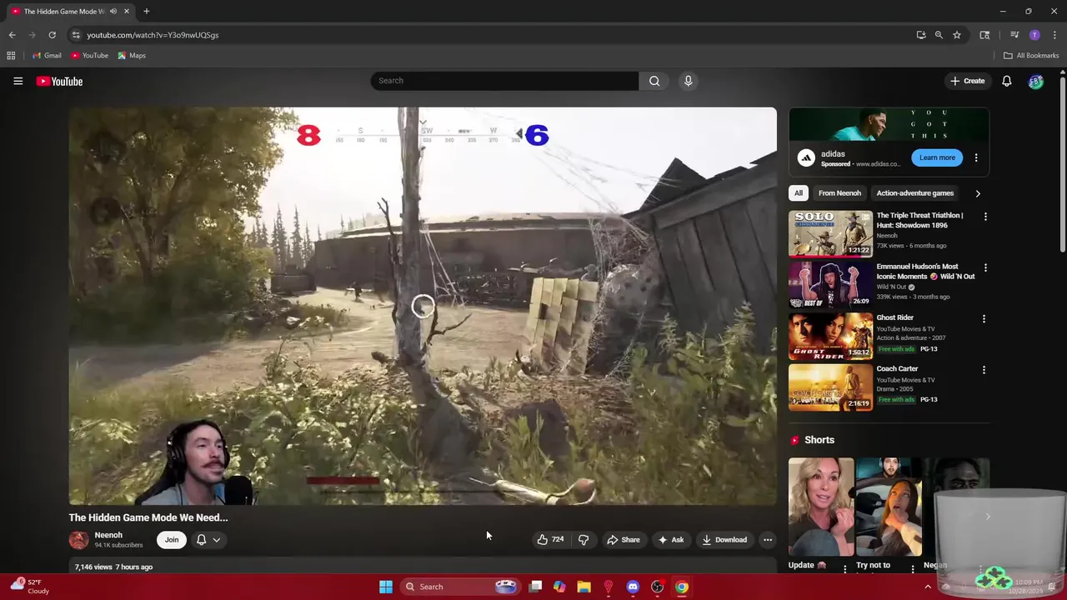1067x600 pixels.
Task: Open the weather widget showing 52°F
Action: click(x=30, y=587)
